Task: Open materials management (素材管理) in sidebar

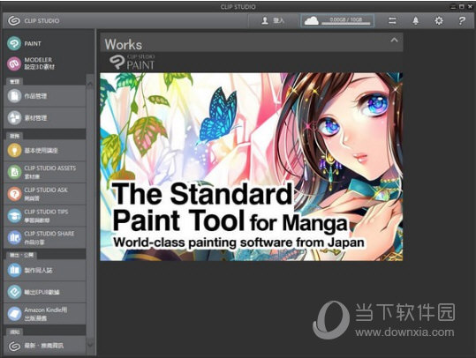Action: (45, 118)
